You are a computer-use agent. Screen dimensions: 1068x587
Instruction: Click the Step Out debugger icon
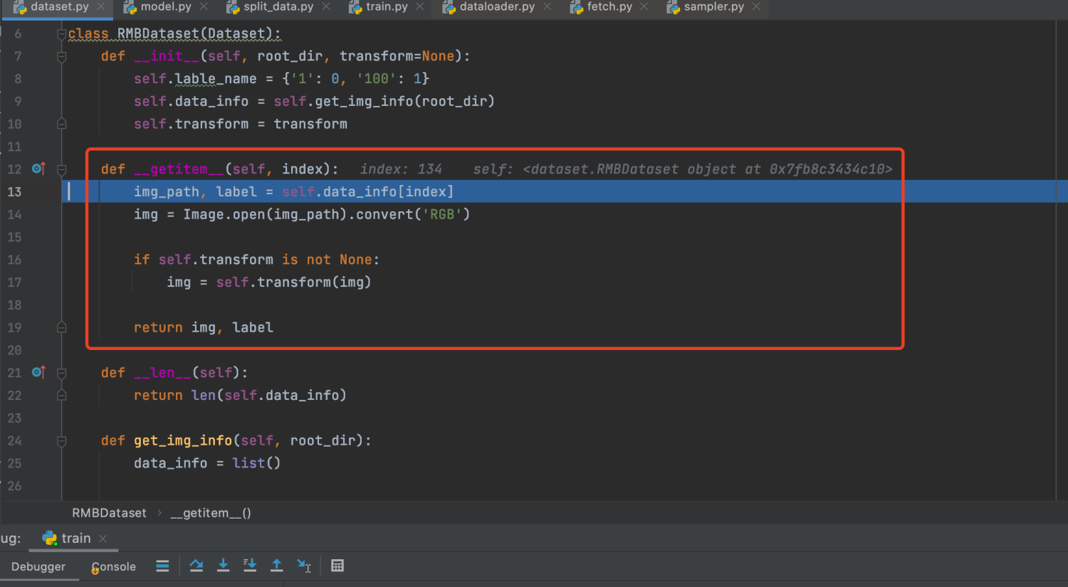click(276, 566)
